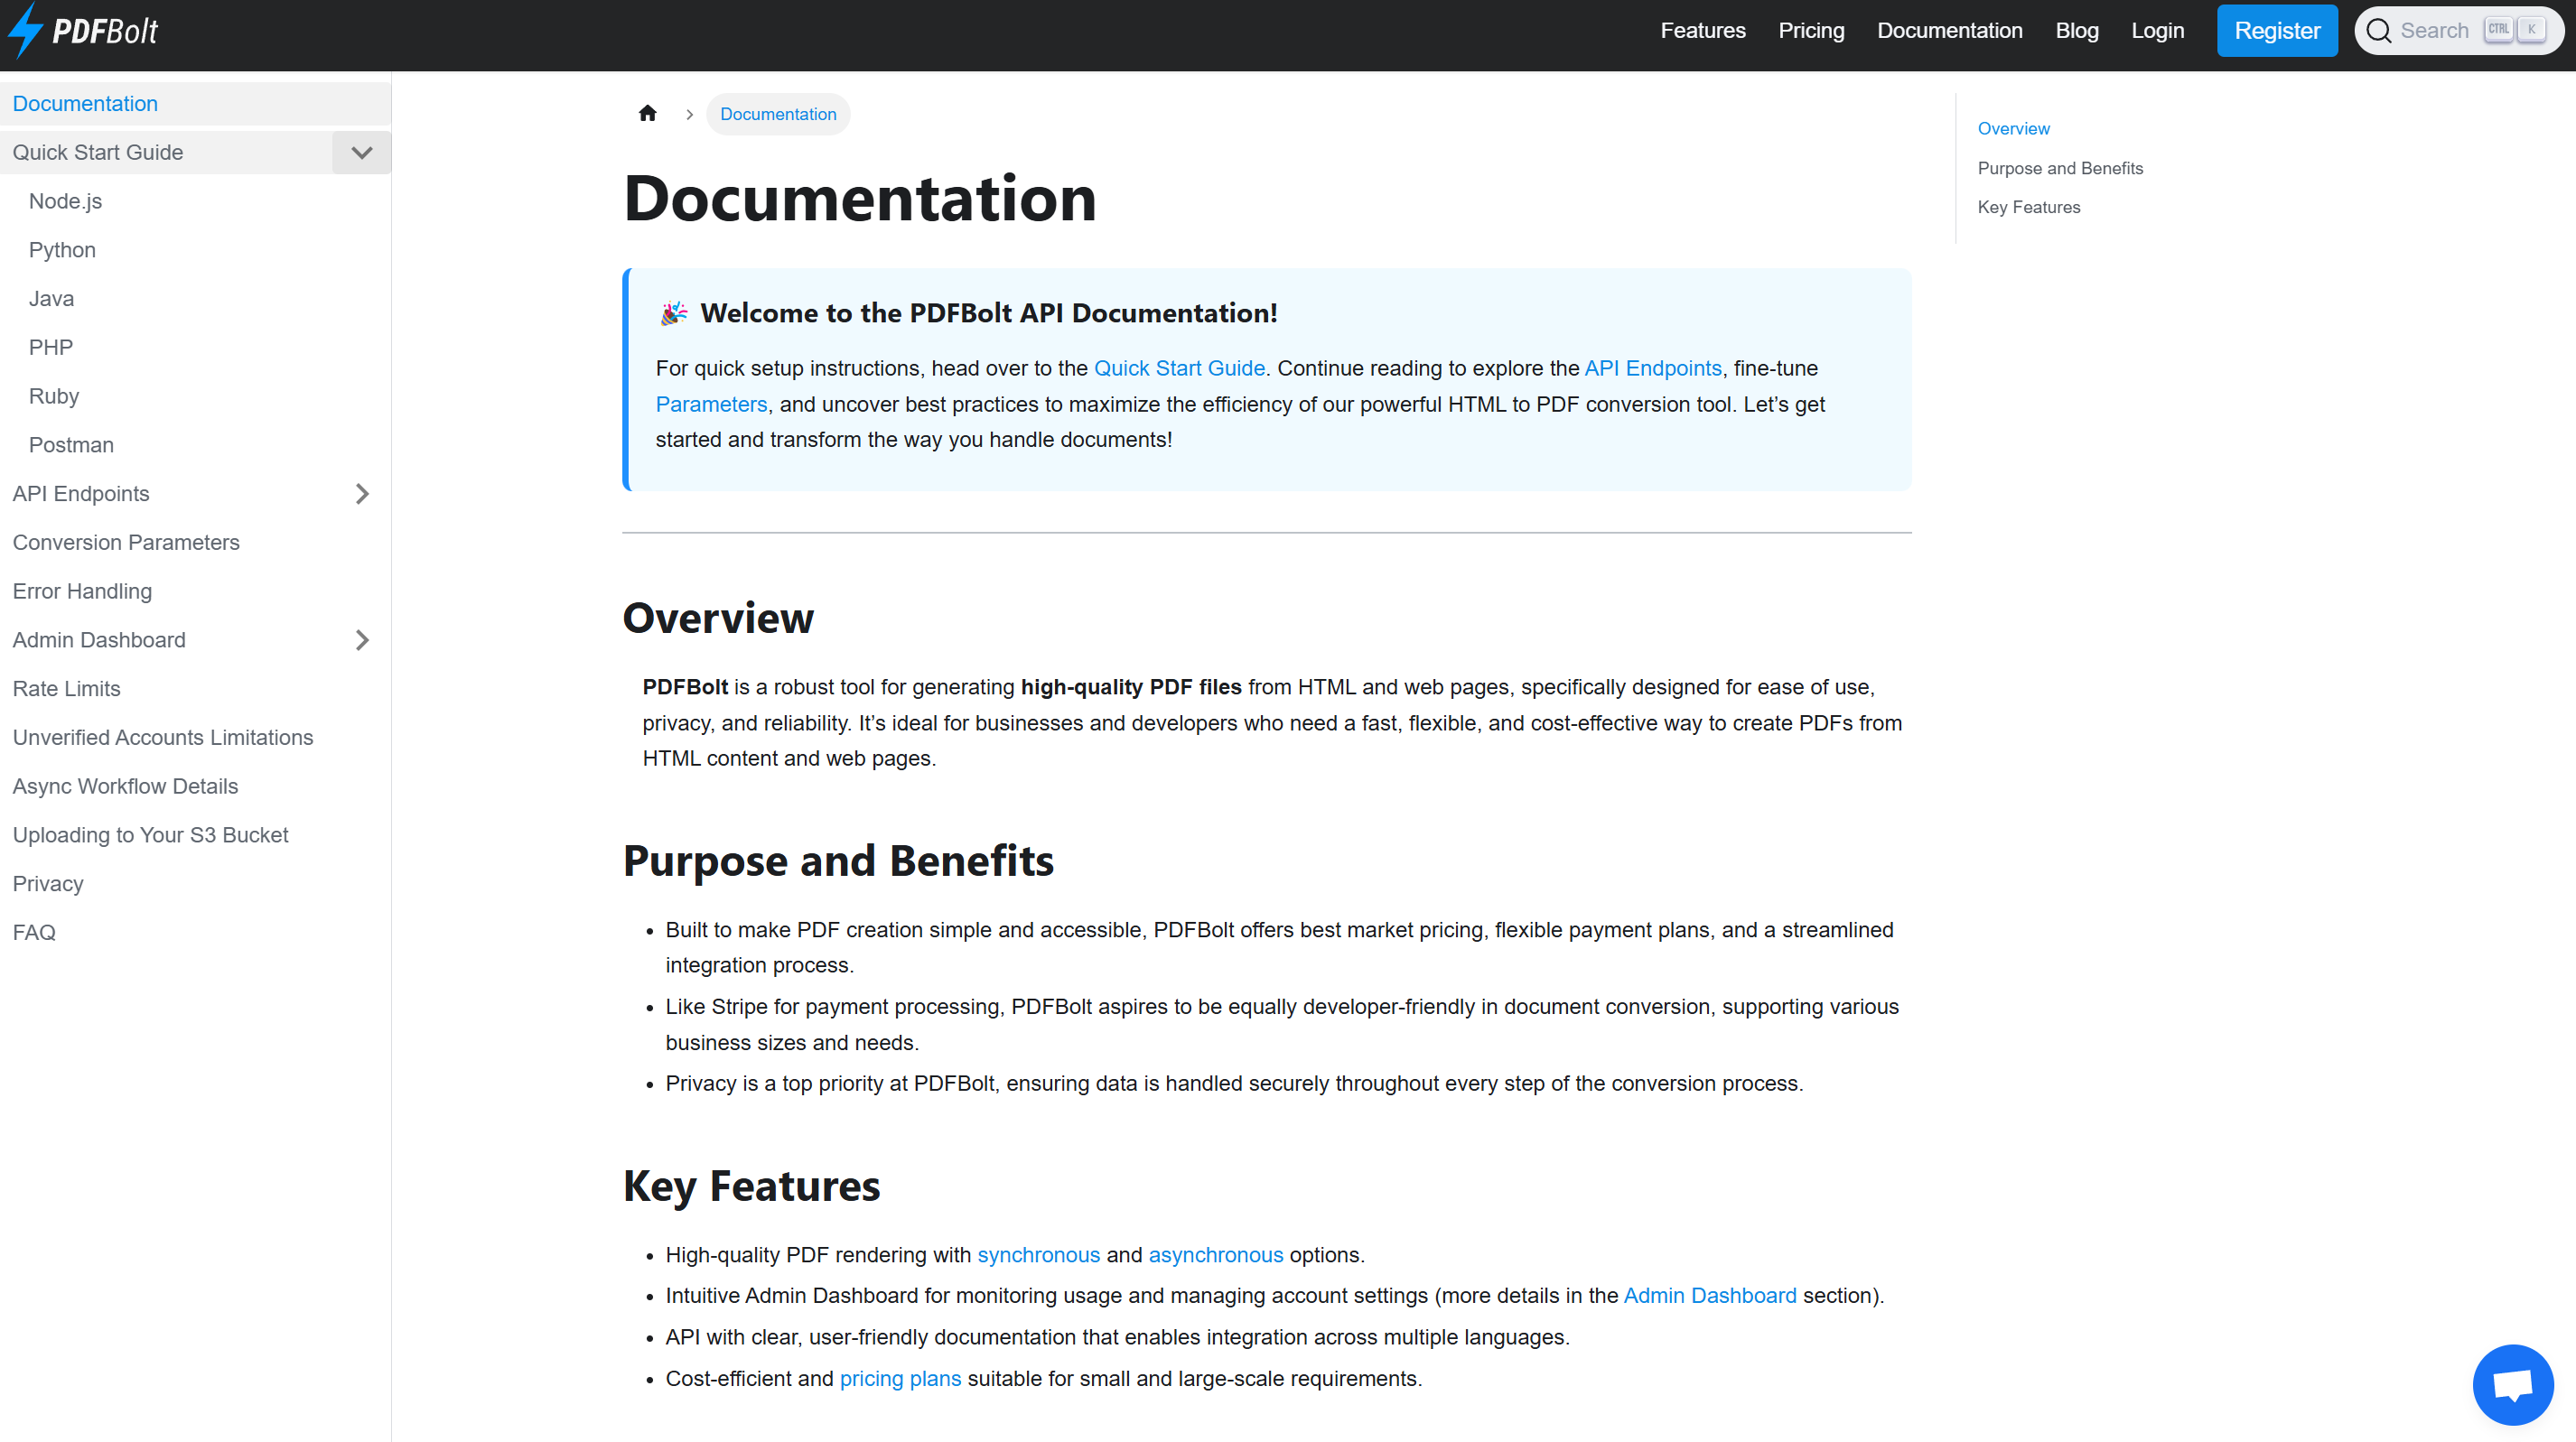
Task: Open the asynchronous options link
Action: [1215, 1255]
